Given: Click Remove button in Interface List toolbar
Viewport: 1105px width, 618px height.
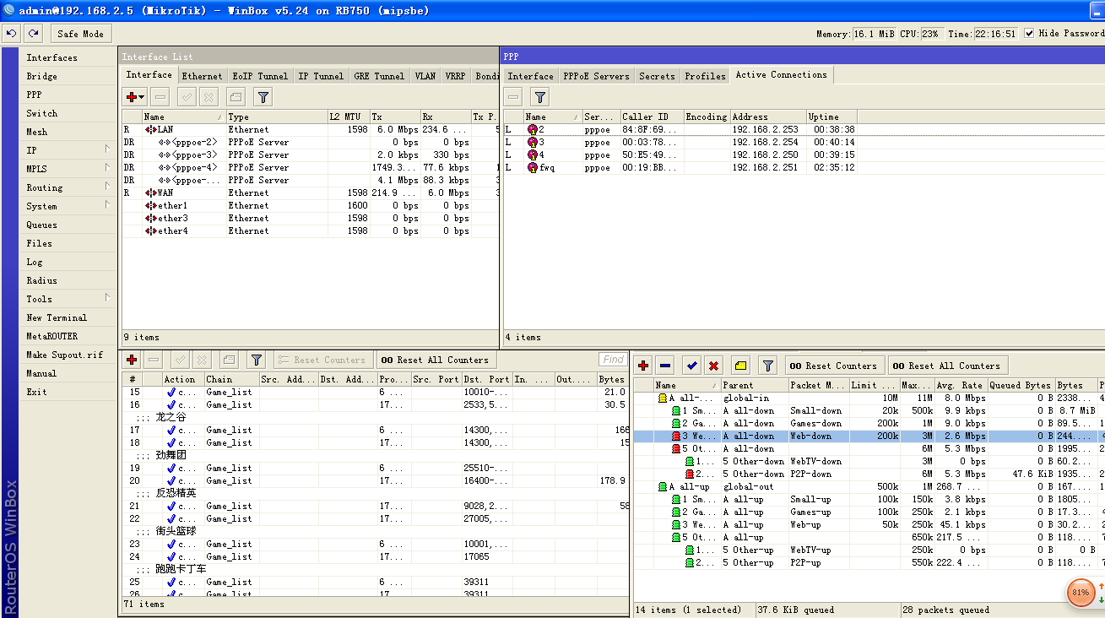Looking at the screenshot, I should coord(160,97).
